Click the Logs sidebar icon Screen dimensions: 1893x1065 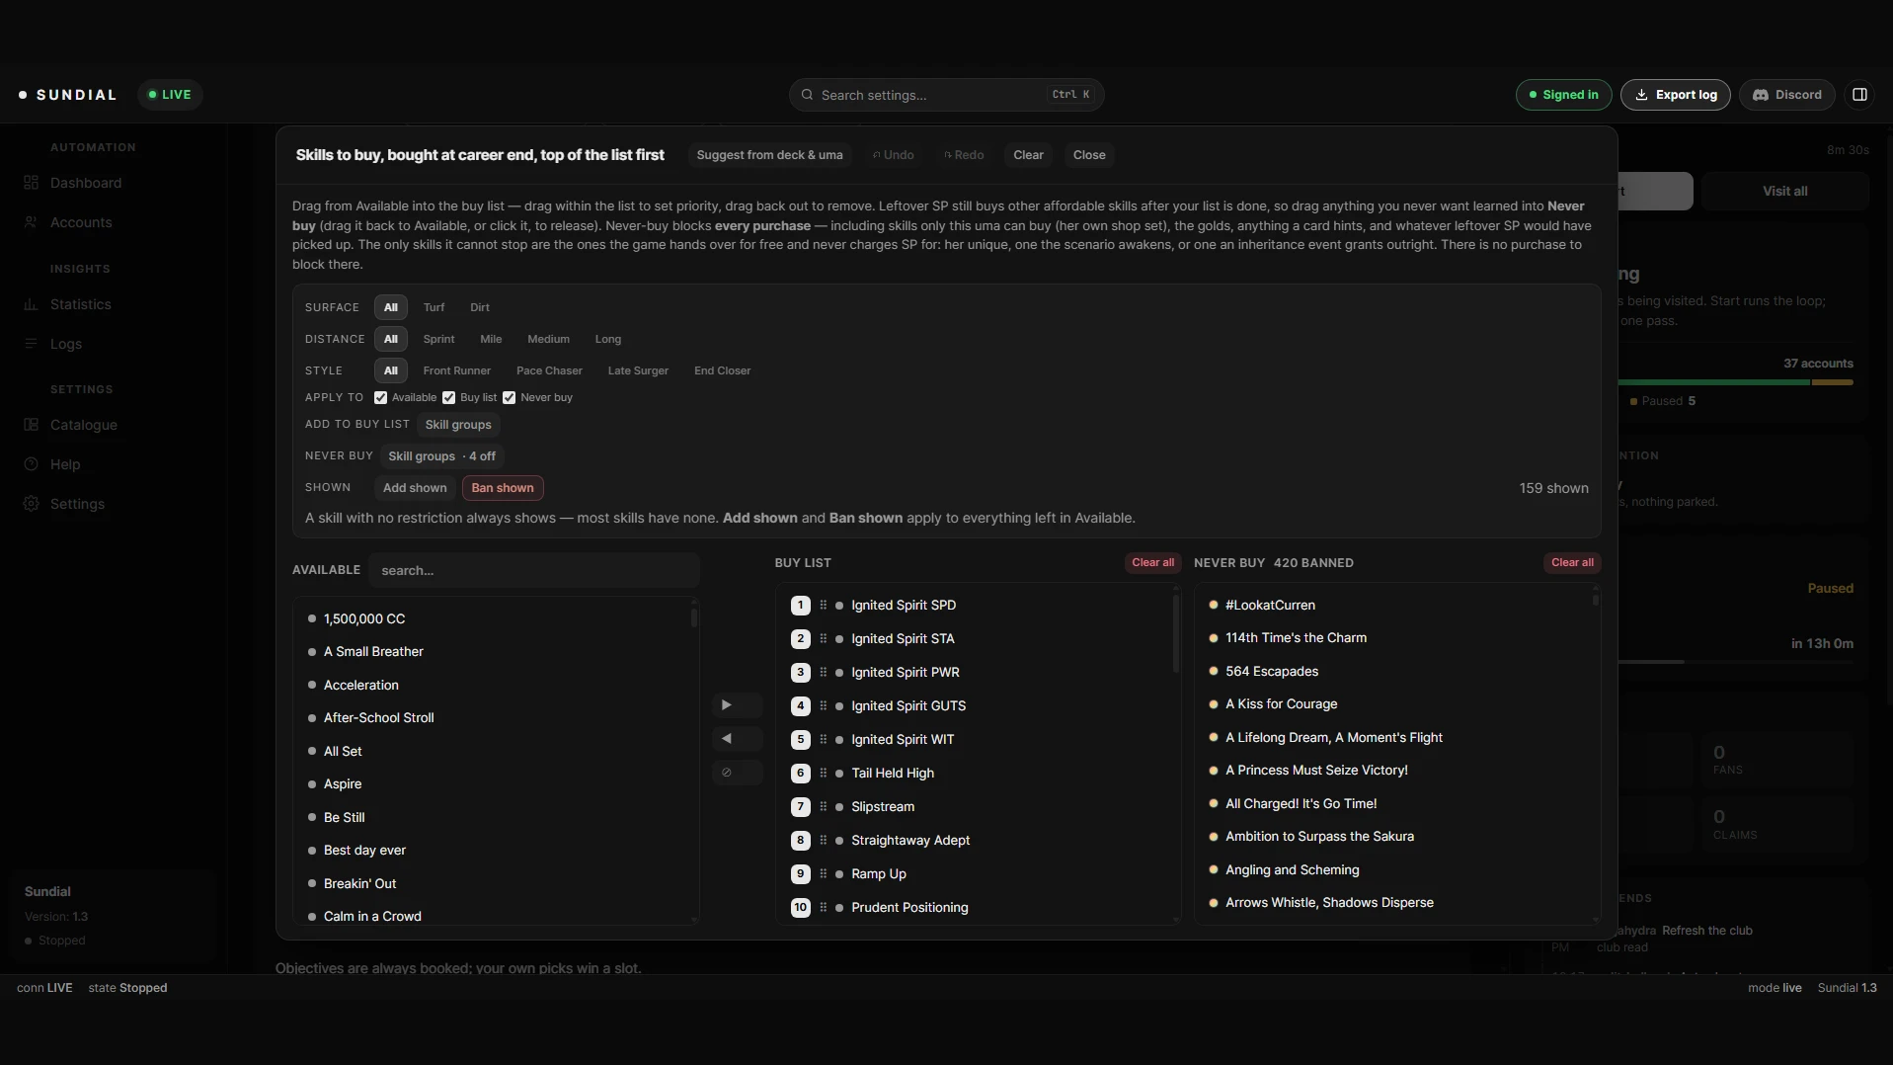[x=31, y=344]
